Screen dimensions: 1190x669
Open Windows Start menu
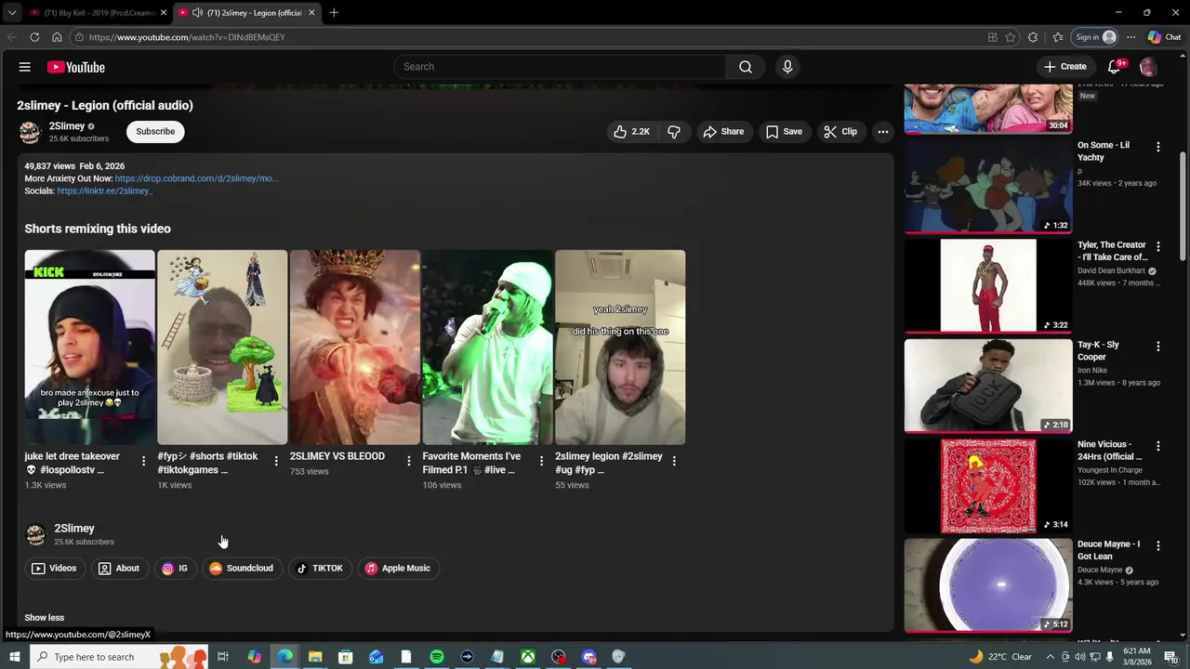(14, 657)
